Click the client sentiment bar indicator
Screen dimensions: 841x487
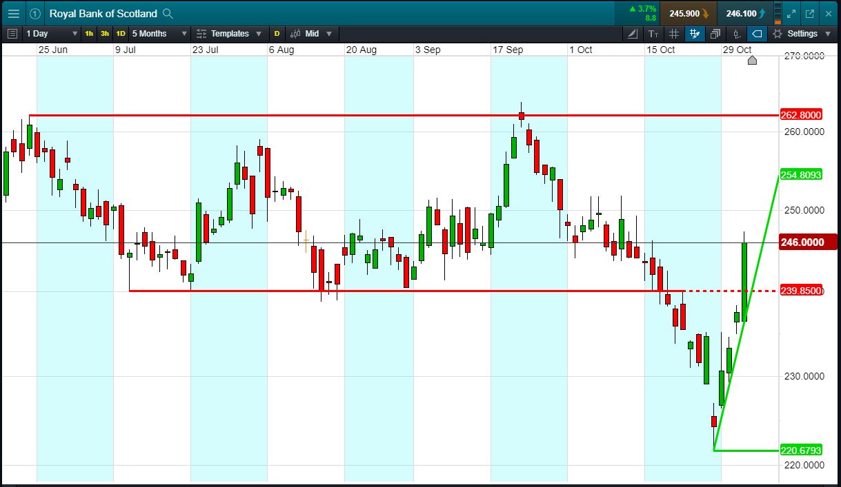tap(778, 13)
